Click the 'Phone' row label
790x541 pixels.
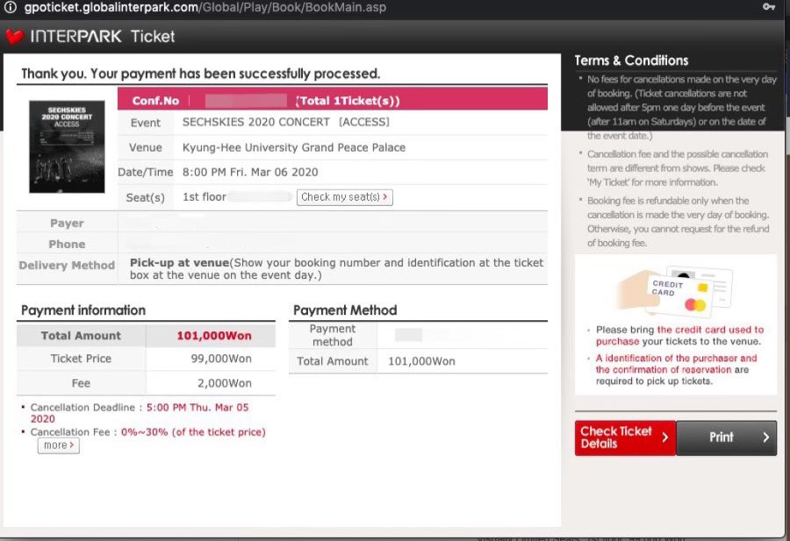pyautogui.click(x=67, y=244)
